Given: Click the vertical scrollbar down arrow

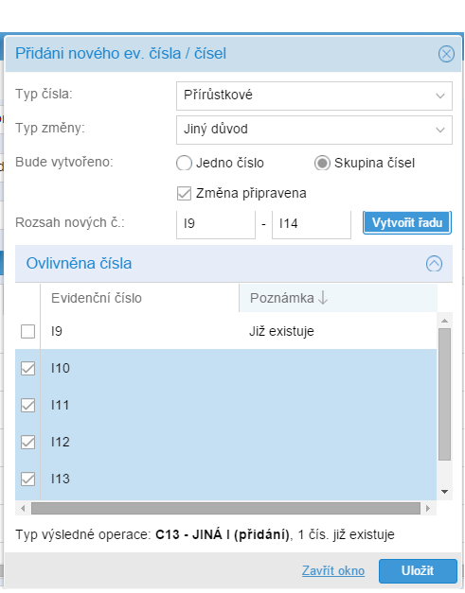Looking at the screenshot, I should pyautogui.click(x=444, y=492).
